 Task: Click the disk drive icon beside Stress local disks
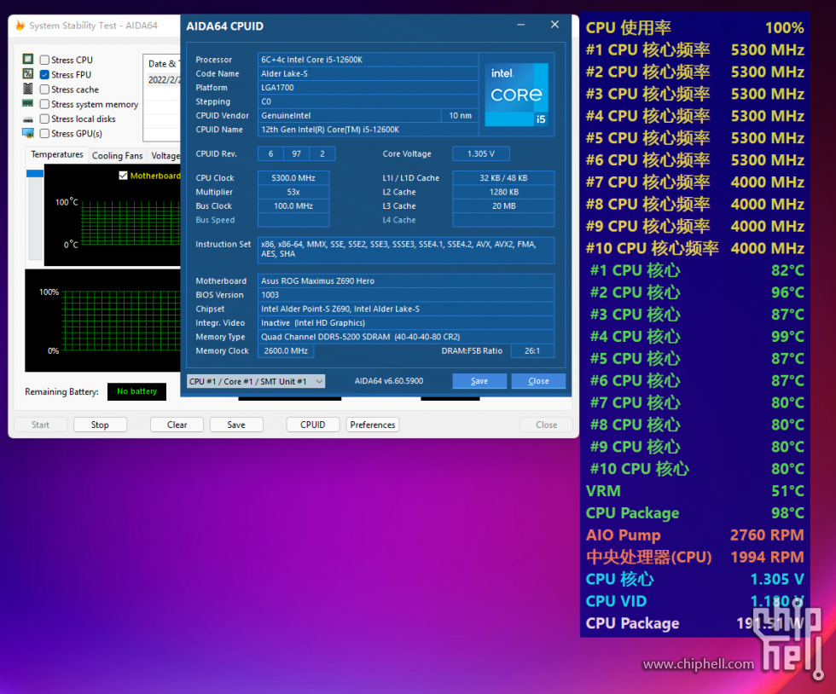pyautogui.click(x=27, y=119)
